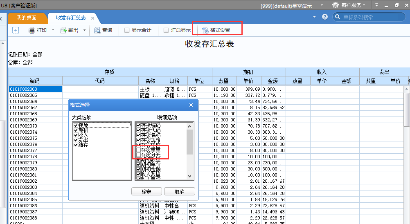The width and height of the screenshot is (410, 224).
Task: Check the 存货重量 option
Action: coord(139,150)
